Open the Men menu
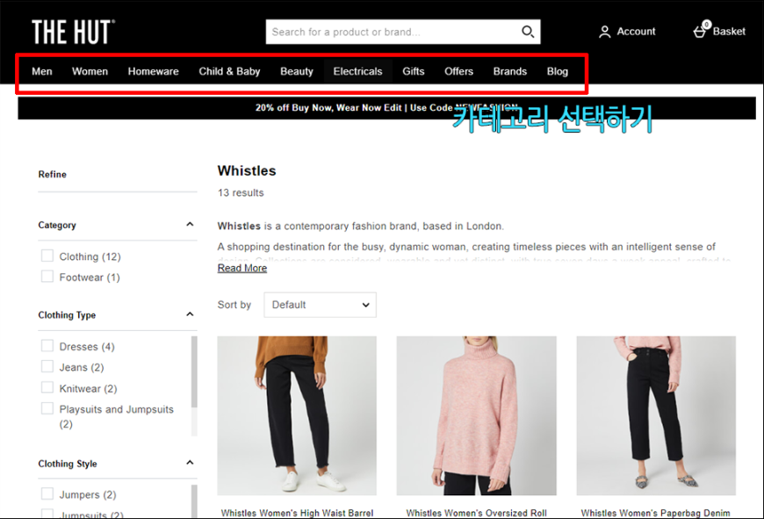Screen dimensions: 764x519 (x=42, y=71)
